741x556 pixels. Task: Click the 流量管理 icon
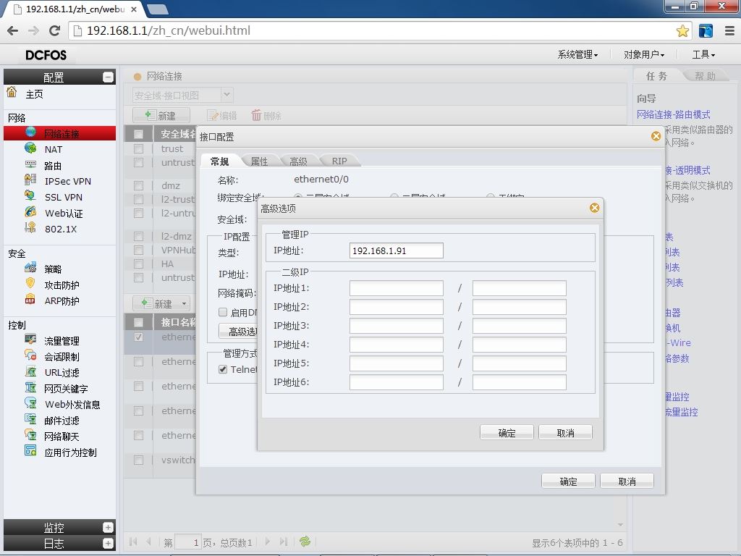pyautogui.click(x=30, y=340)
